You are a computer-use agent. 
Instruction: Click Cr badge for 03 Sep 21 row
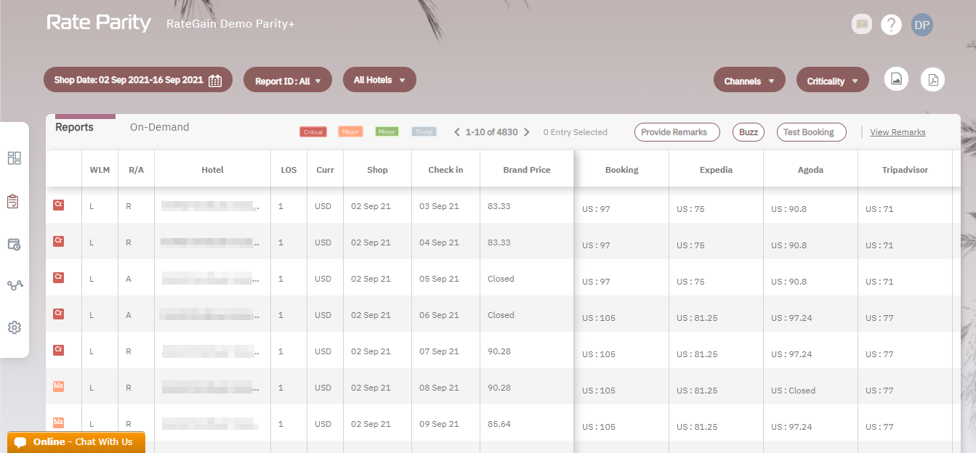[59, 205]
